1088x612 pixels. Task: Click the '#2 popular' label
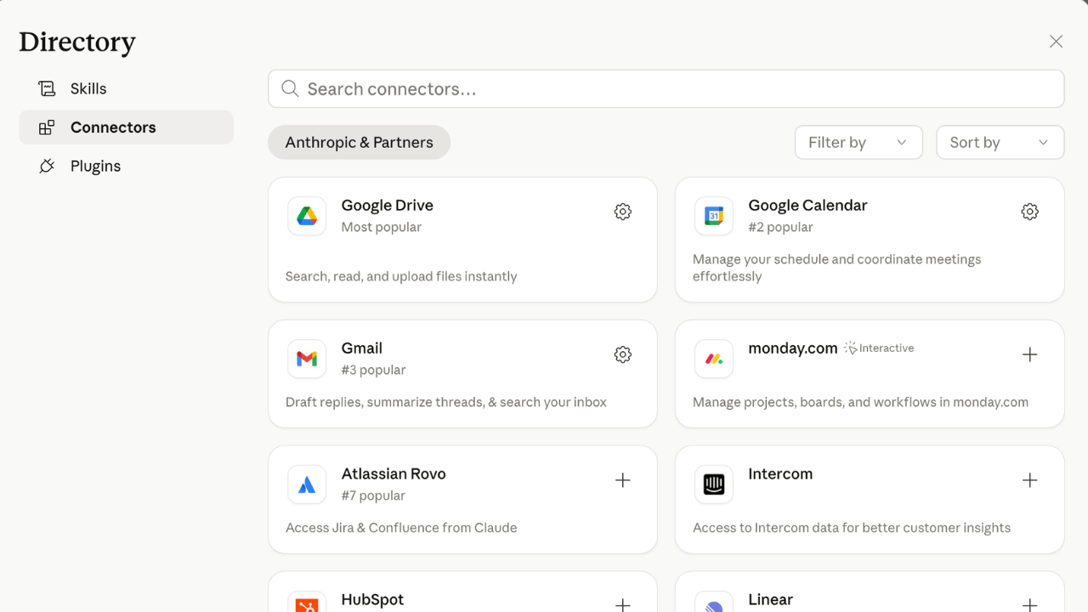pyautogui.click(x=780, y=227)
